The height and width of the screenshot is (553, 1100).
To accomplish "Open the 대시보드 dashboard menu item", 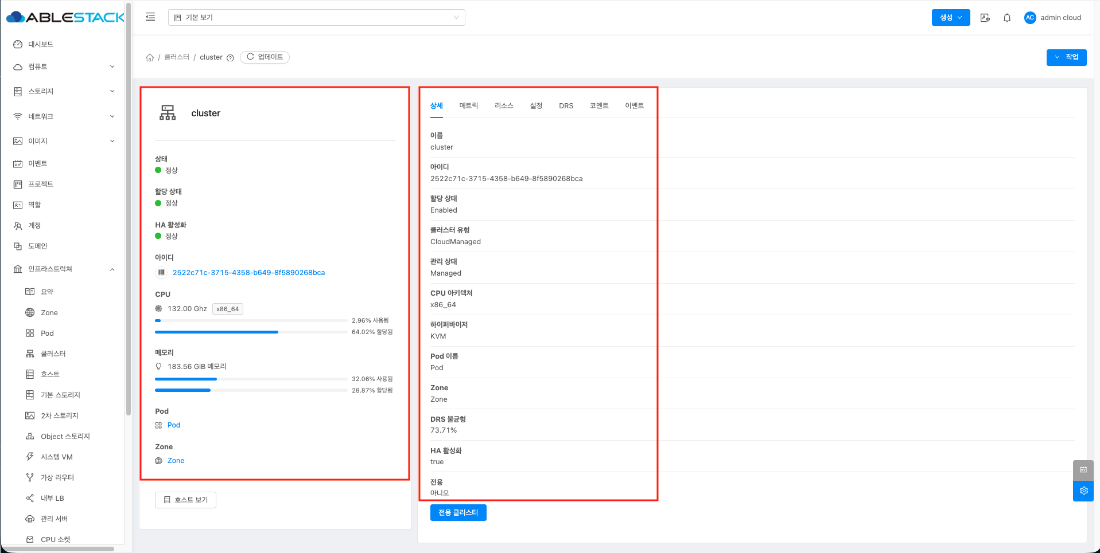I will click(41, 44).
